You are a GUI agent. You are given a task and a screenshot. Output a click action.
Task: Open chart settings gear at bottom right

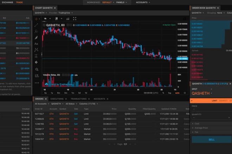click(x=185, y=93)
